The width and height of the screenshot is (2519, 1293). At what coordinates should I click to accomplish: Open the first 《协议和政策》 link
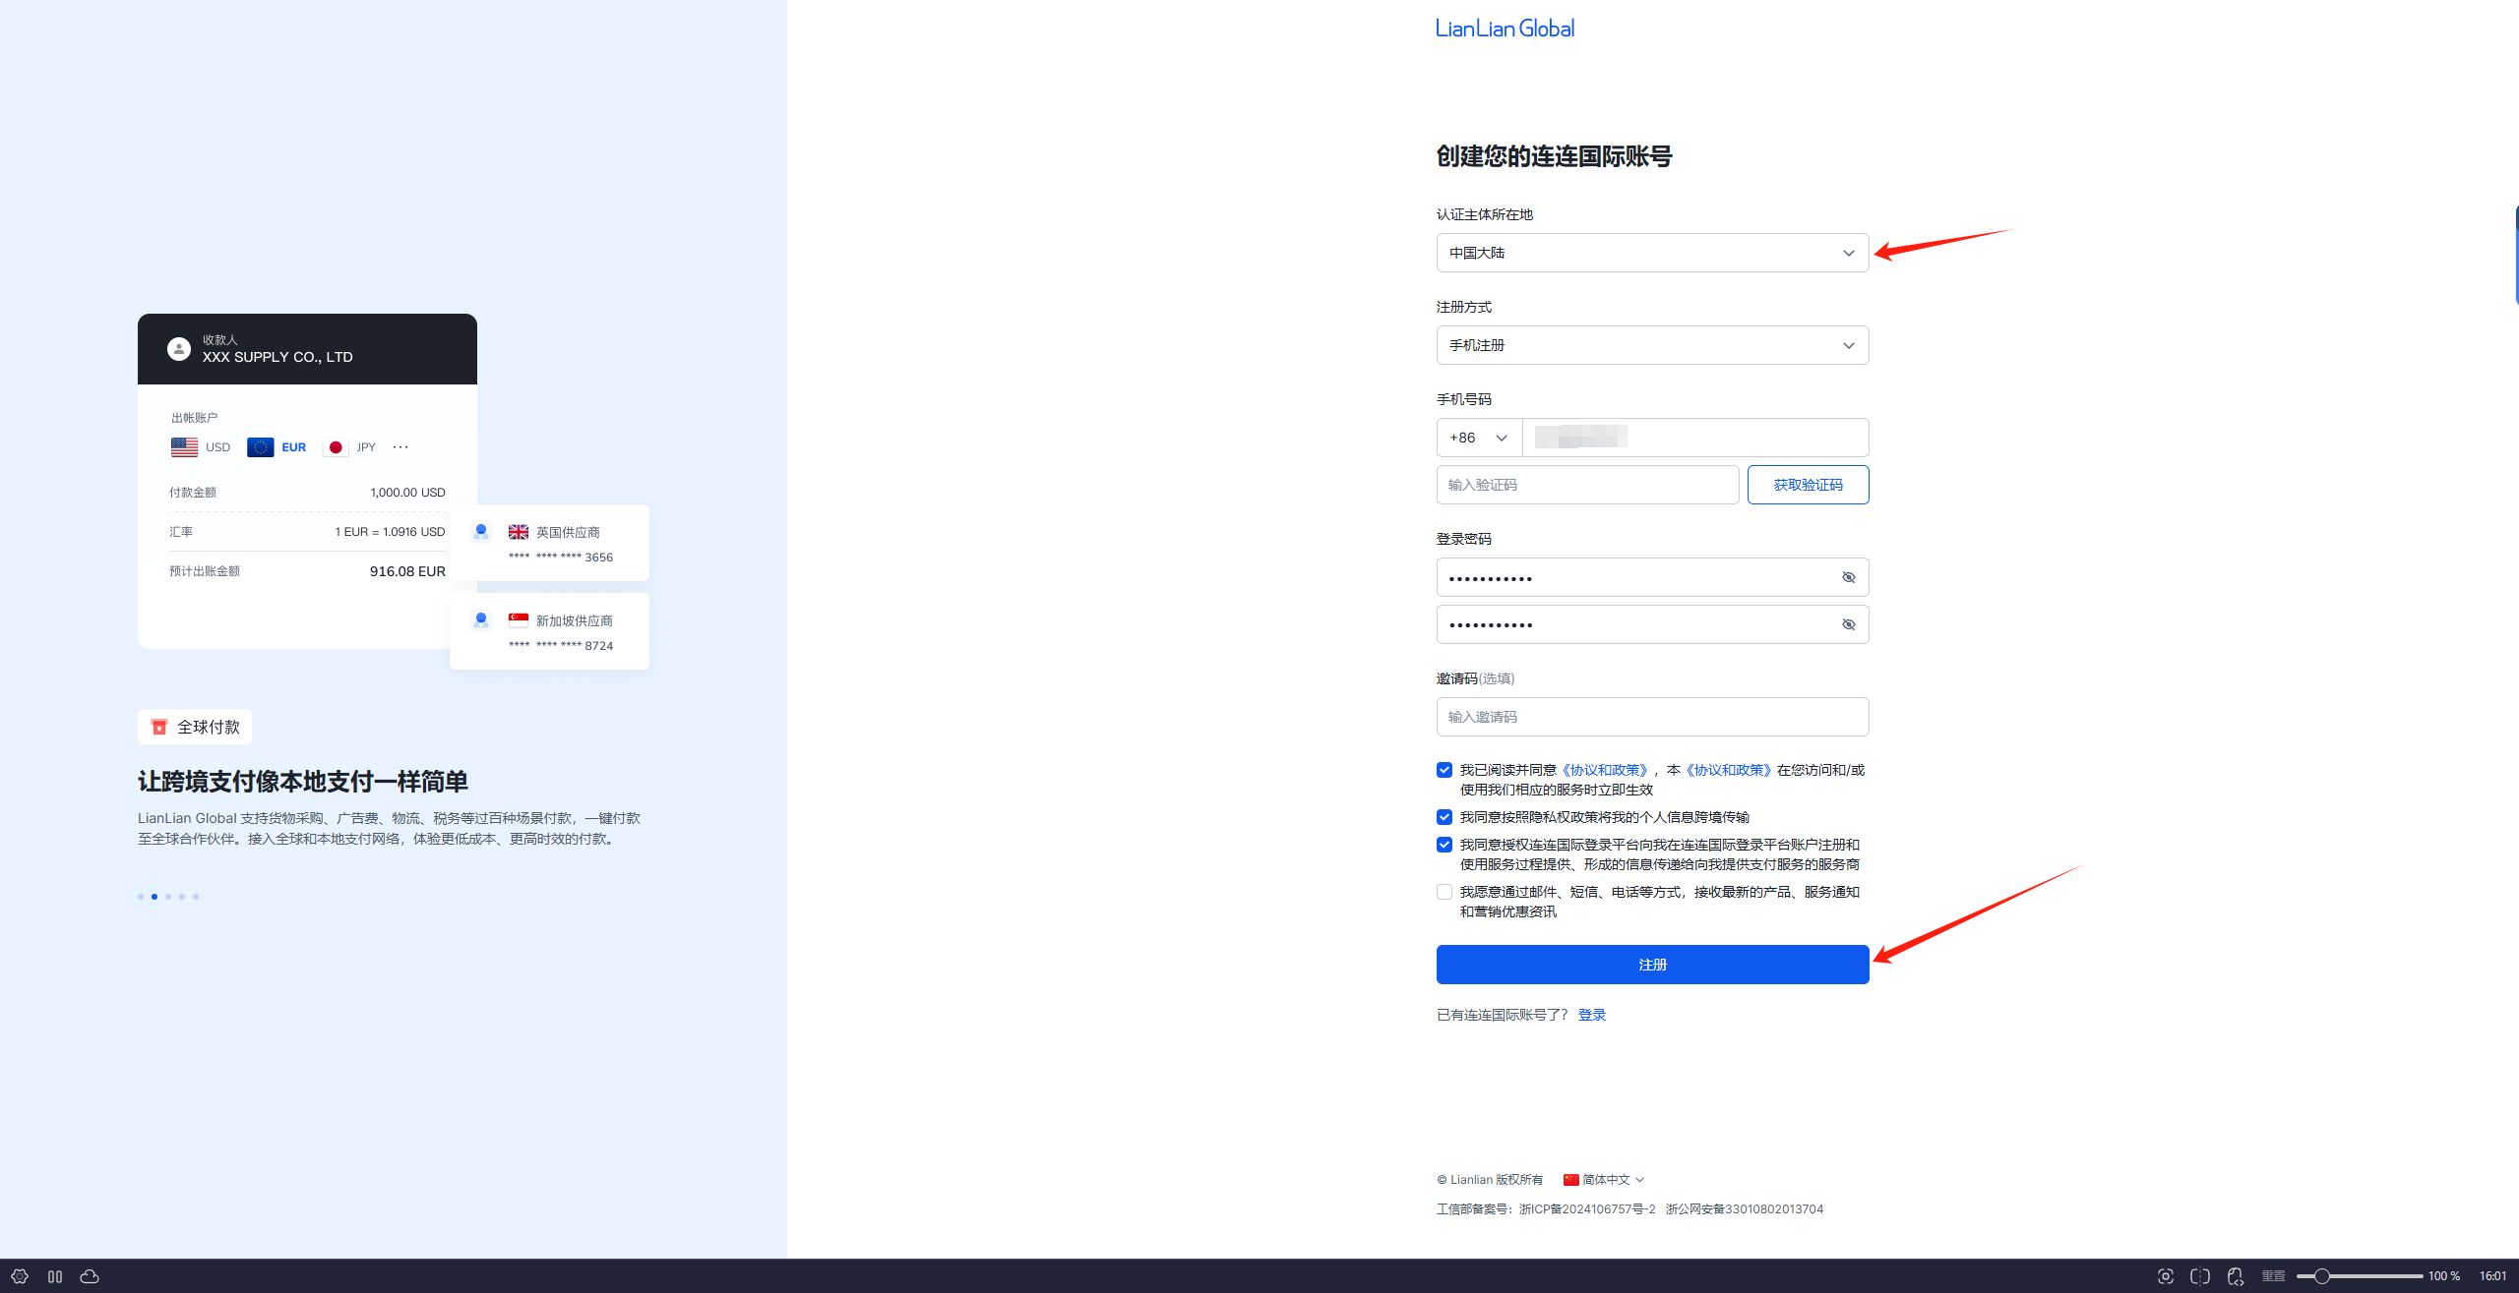(x=1605, y=770)
